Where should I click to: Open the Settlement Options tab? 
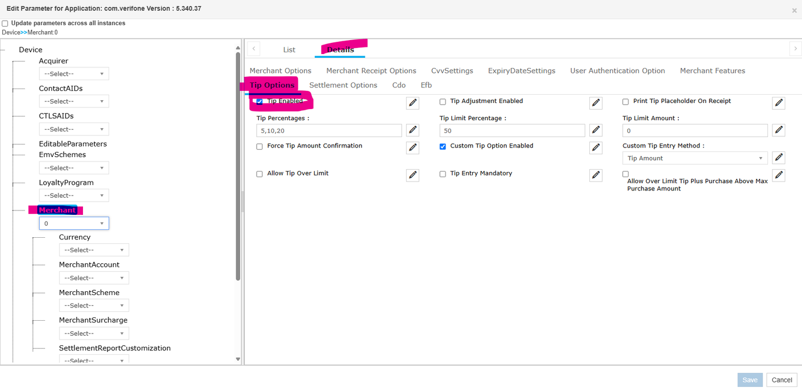tap(343, 85)
